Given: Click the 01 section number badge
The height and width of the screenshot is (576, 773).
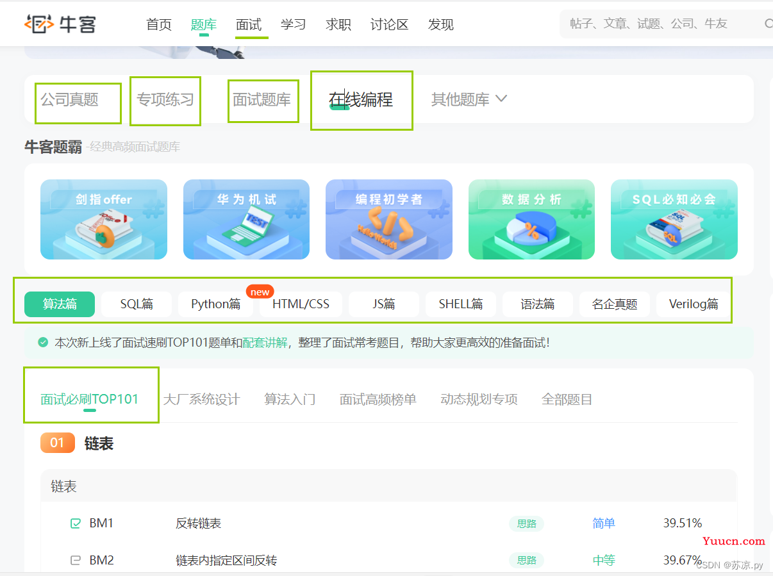Looking at the screenshot, I should 58,443.
